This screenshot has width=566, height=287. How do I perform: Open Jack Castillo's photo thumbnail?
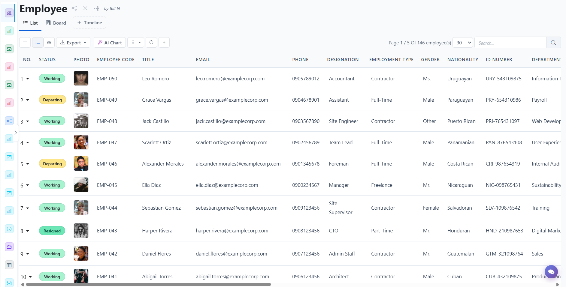(x=81, y=121)
